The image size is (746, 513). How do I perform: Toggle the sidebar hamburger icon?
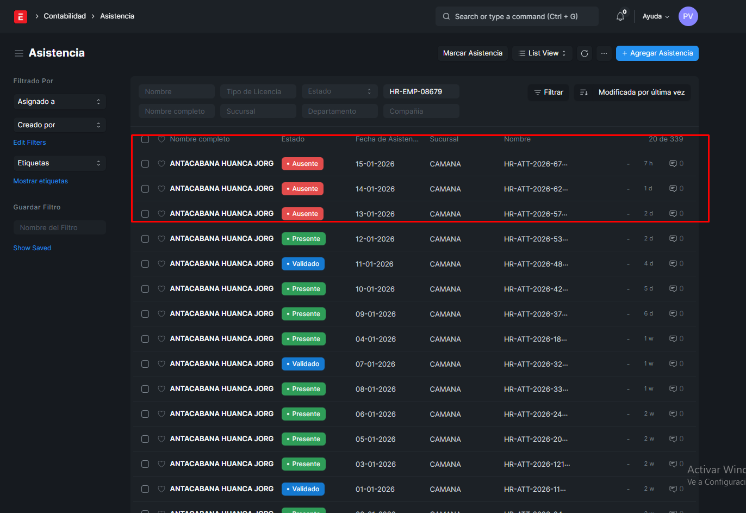19,53
